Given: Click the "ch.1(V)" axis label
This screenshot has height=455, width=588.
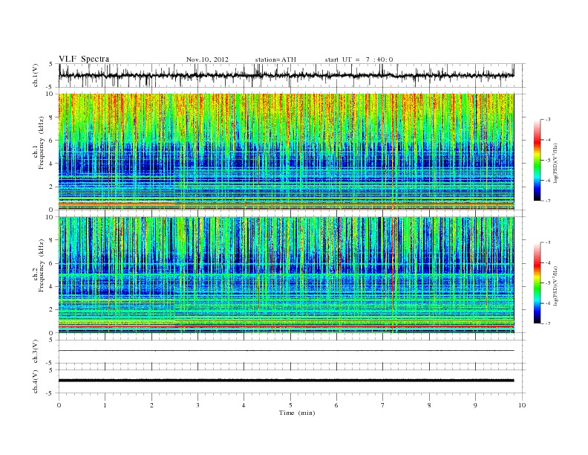Looking at the screenshot, I should (35, 75).
